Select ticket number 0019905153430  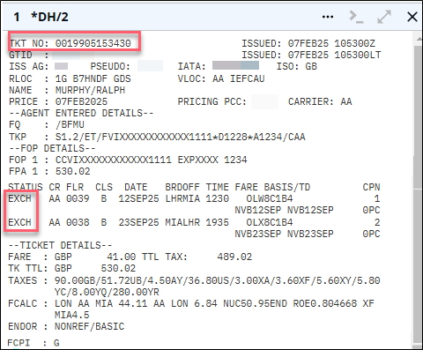93,43
